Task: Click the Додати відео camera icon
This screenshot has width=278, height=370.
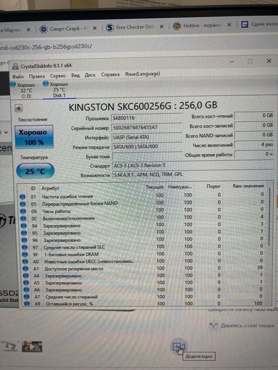Action: [179, 347]
